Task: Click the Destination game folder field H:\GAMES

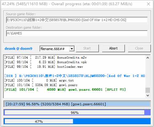Action: (77, 33)
